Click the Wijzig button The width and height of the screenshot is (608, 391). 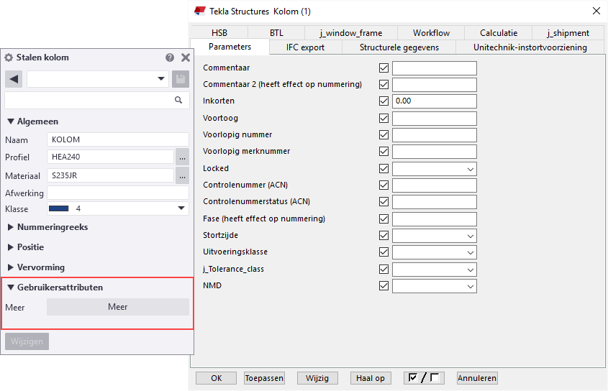317,378
